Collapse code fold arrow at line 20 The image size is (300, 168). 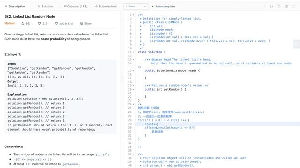[x=133, y=89]
